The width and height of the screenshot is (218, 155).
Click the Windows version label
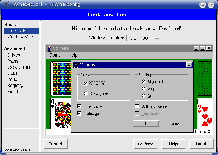point(106,38)
